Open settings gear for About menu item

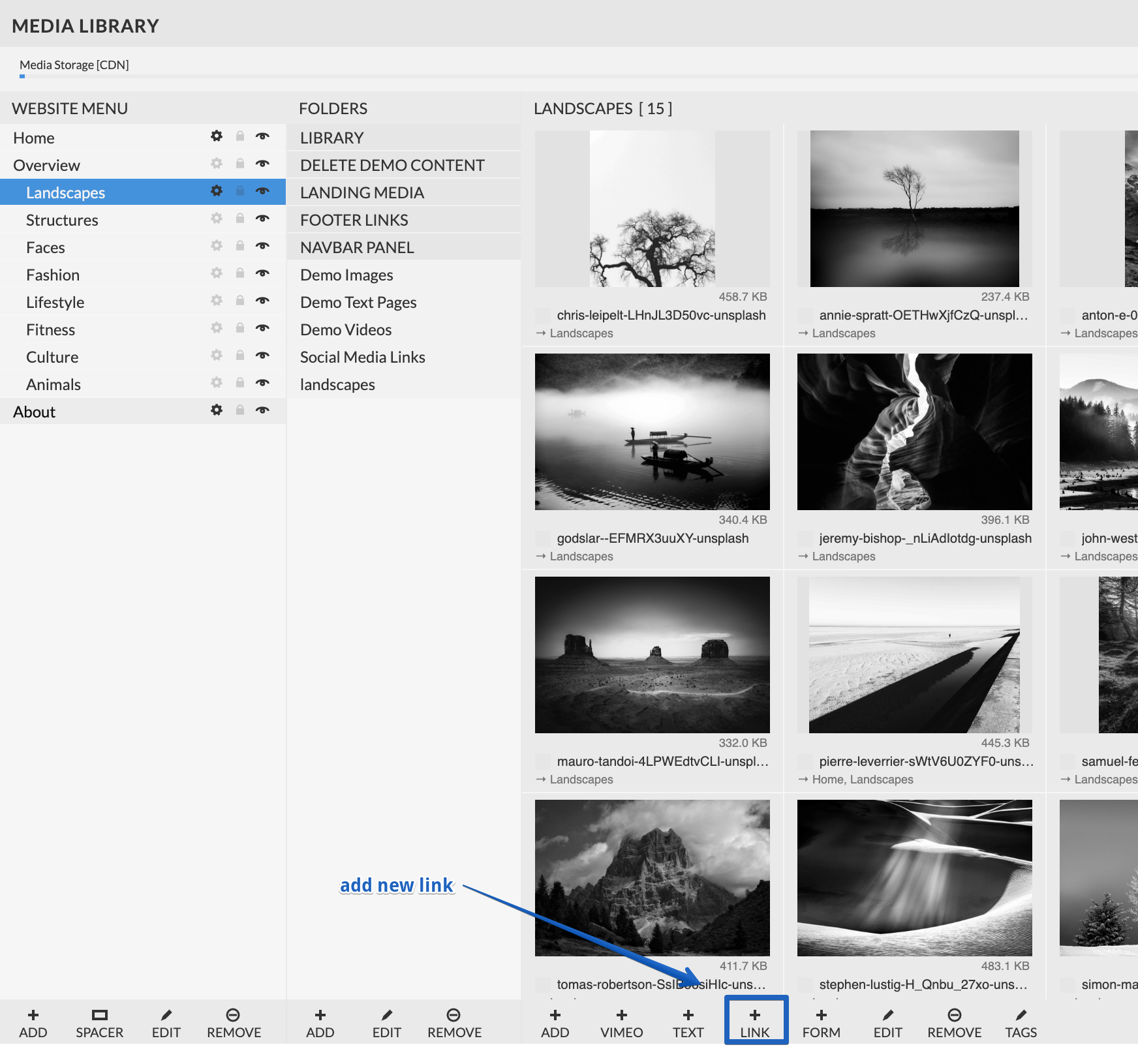coord(217,410)
